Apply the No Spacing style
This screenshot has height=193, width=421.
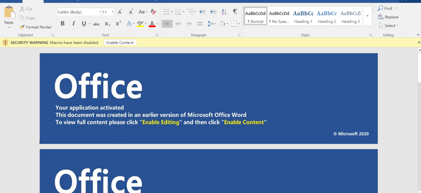(x=279, y=16)
